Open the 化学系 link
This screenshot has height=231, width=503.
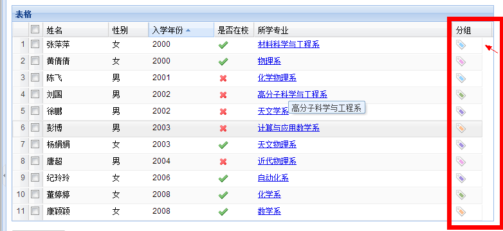pos(270,194)
